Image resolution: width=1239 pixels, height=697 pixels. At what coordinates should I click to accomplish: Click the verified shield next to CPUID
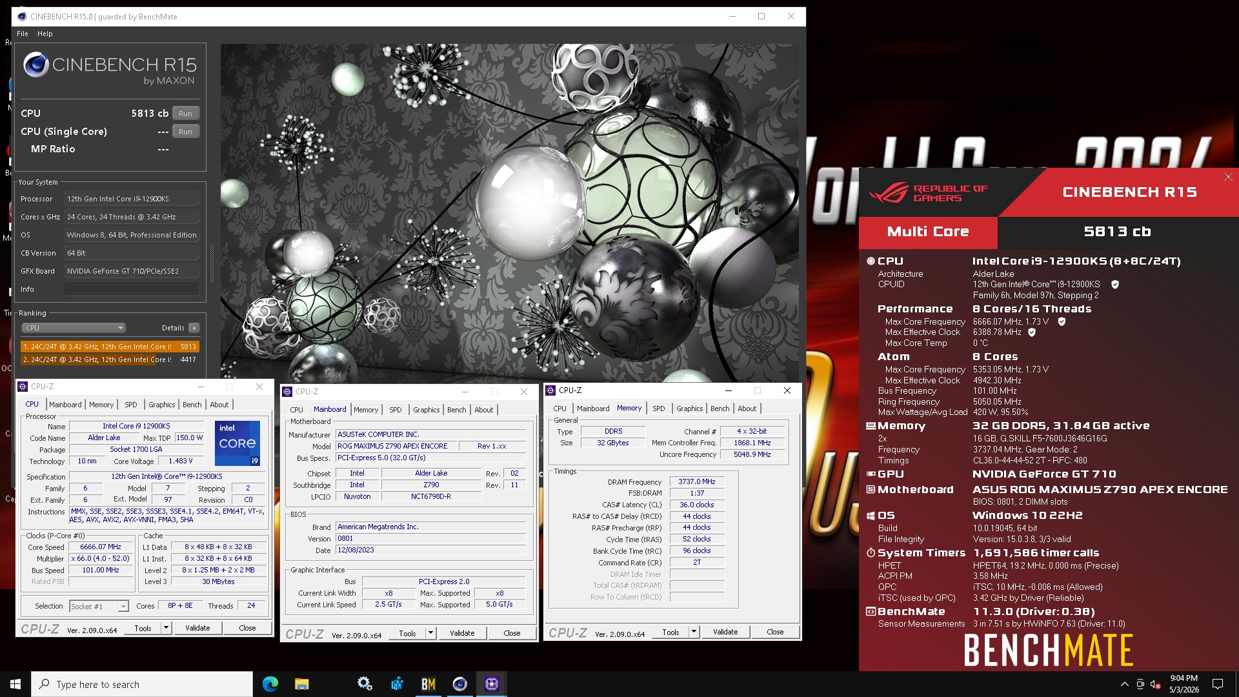pyautogui.click(x=1115, y=285)
